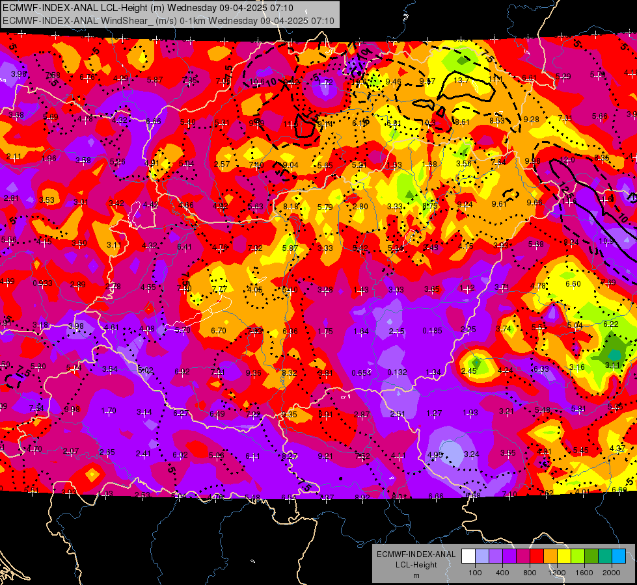Viewport: 637px width, 585px height.
Task: Click the 400 legend scale label
Action: coord(502,573)
